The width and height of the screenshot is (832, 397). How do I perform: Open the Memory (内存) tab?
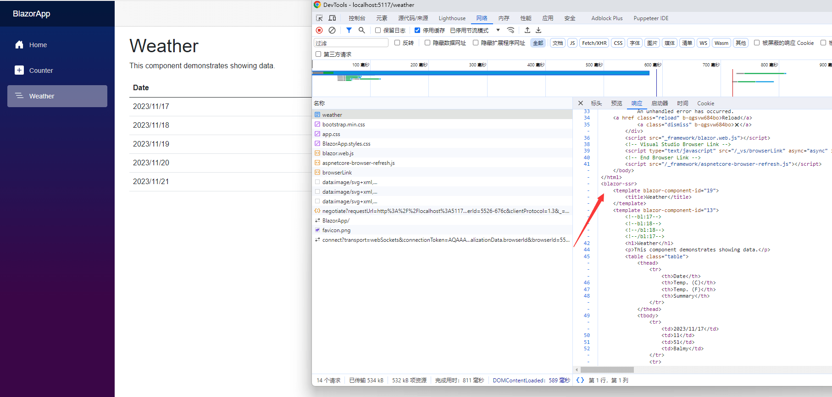[504, 18]
